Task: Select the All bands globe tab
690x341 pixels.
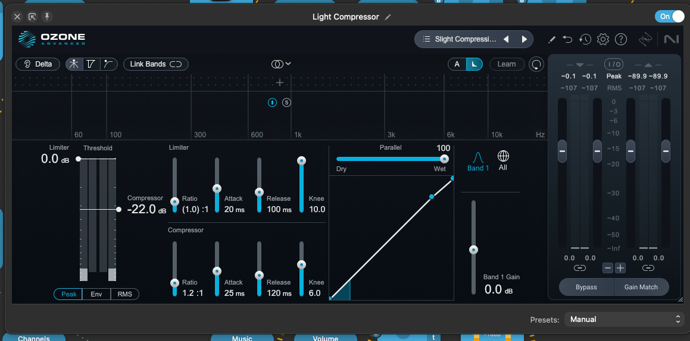Action: pos(503,161)
